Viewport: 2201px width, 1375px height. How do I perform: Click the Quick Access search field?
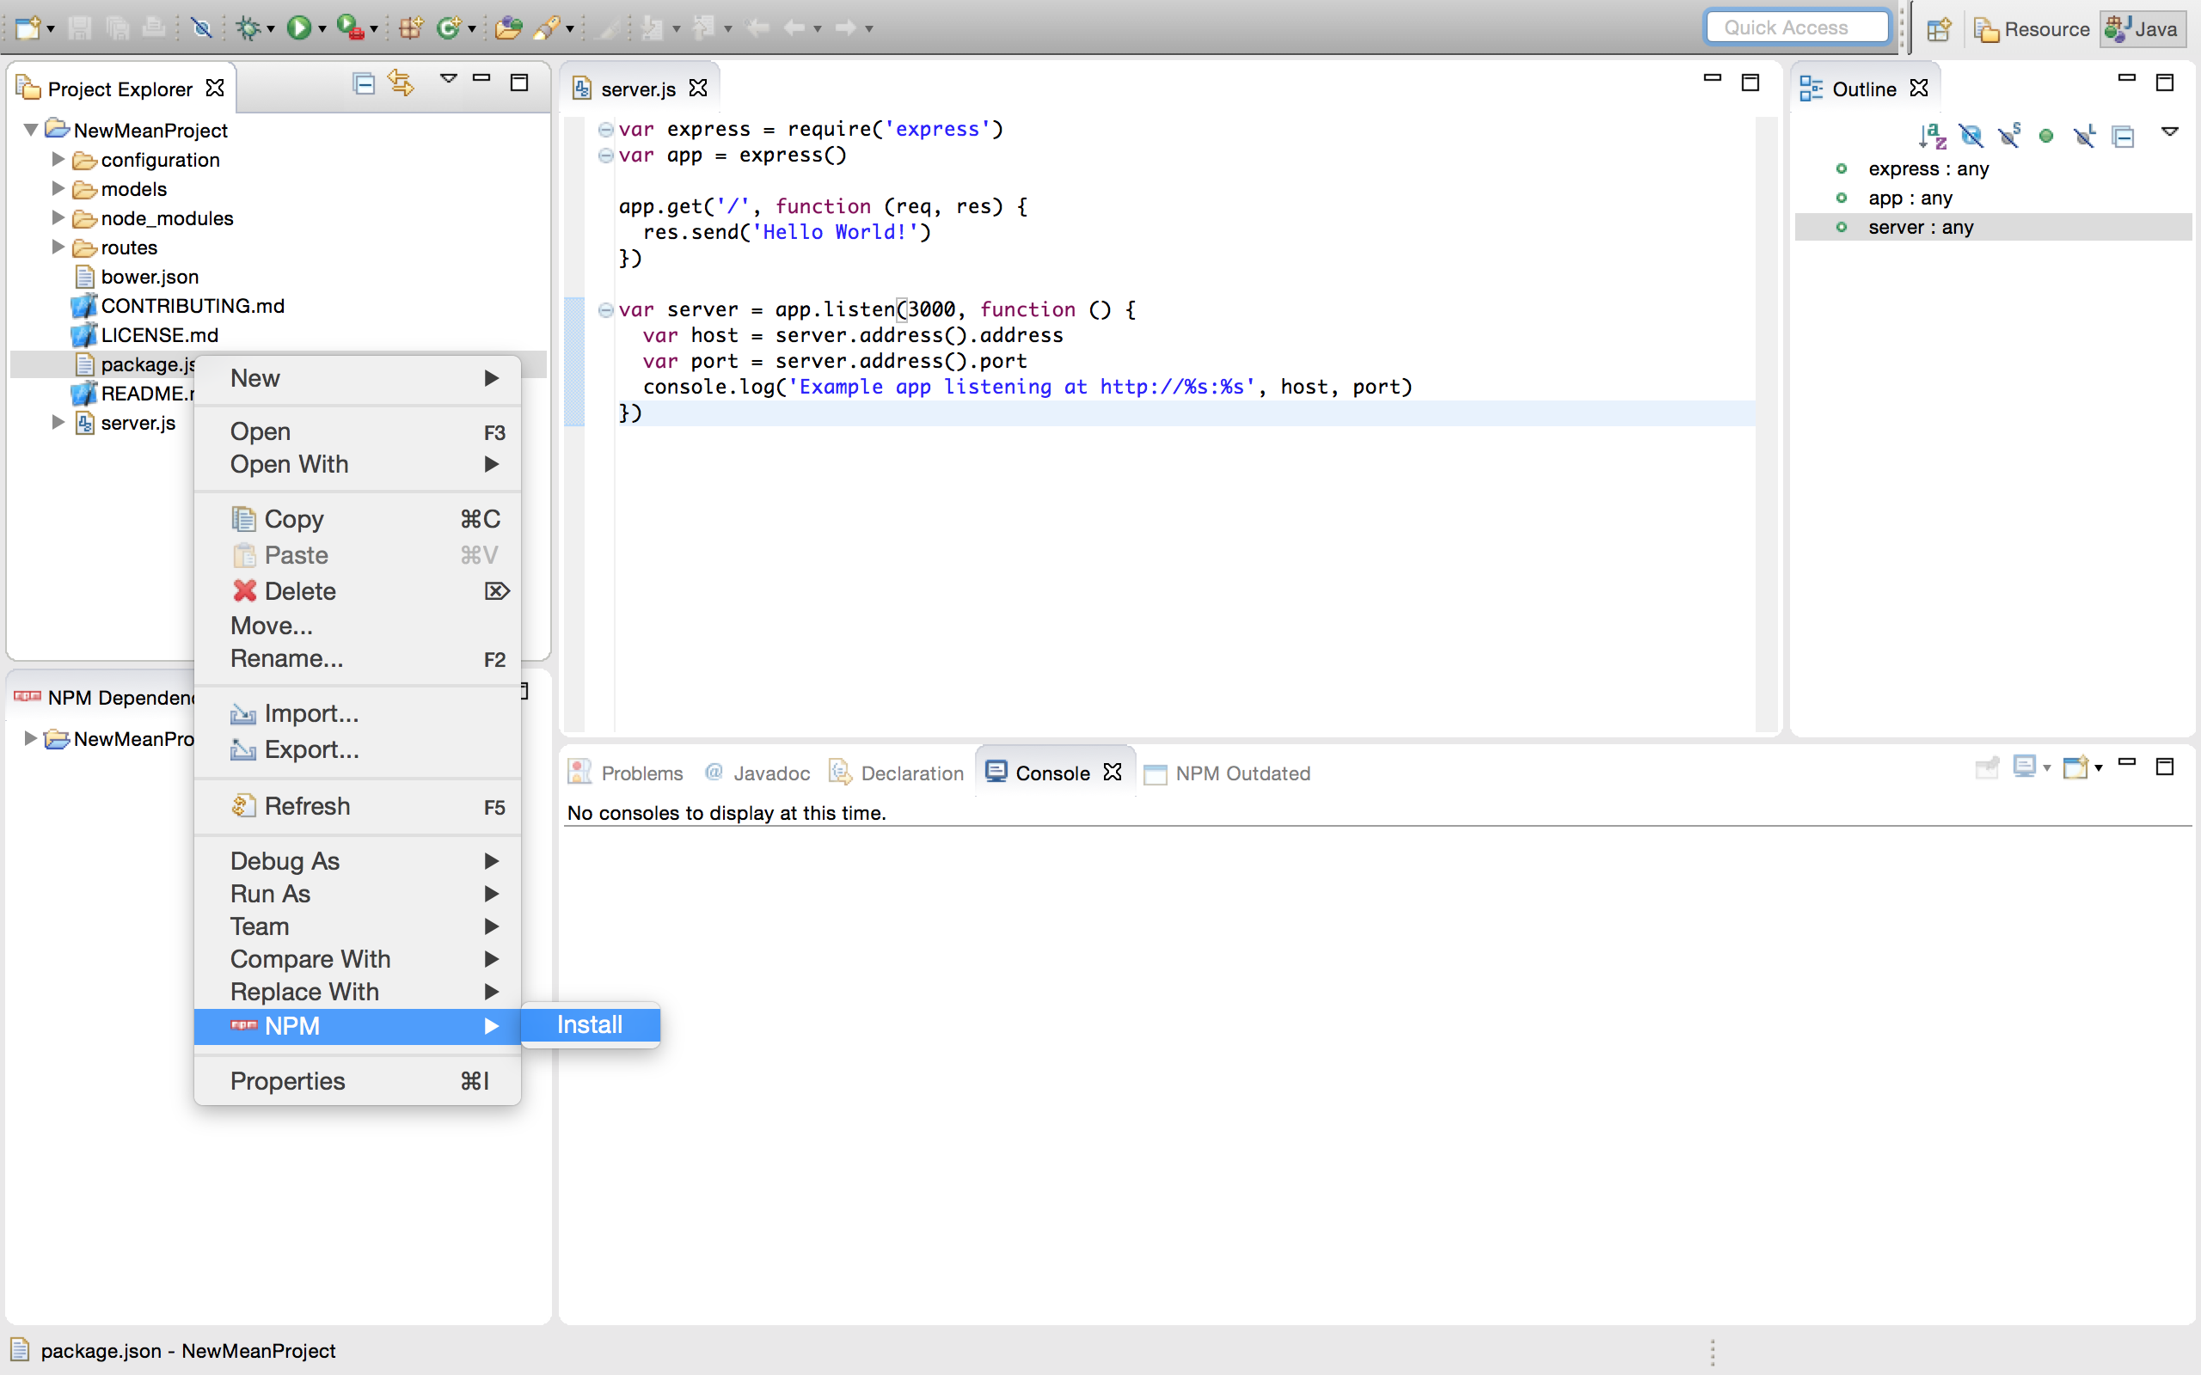click(1795, 27)
